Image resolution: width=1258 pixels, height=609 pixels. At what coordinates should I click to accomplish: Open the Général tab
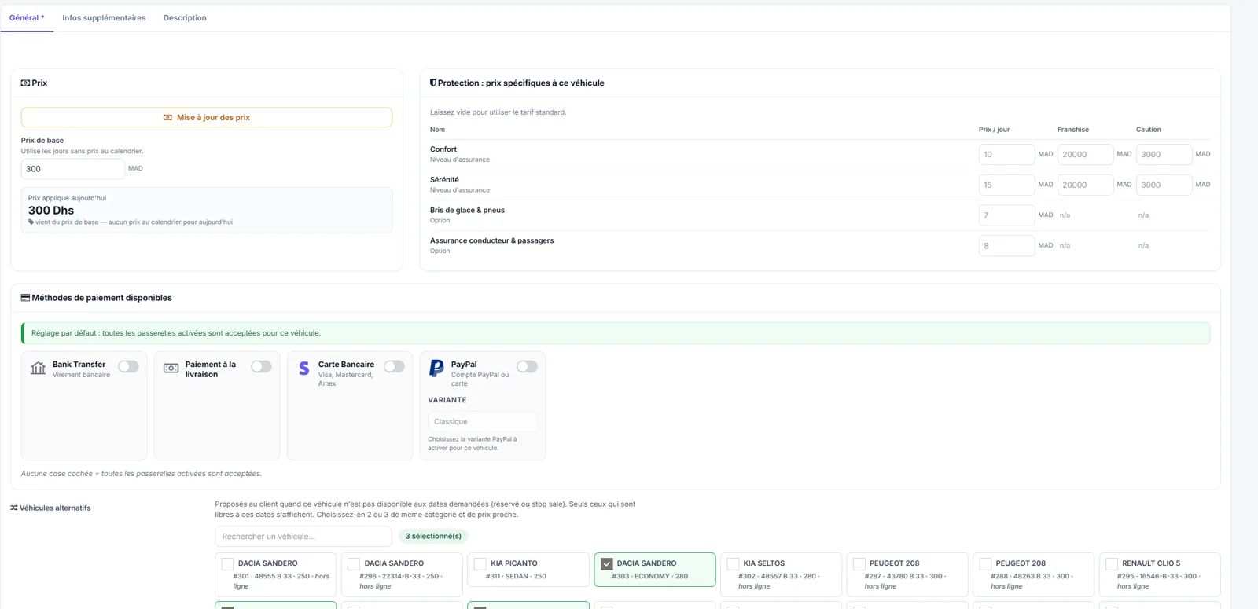click(27, 17)
